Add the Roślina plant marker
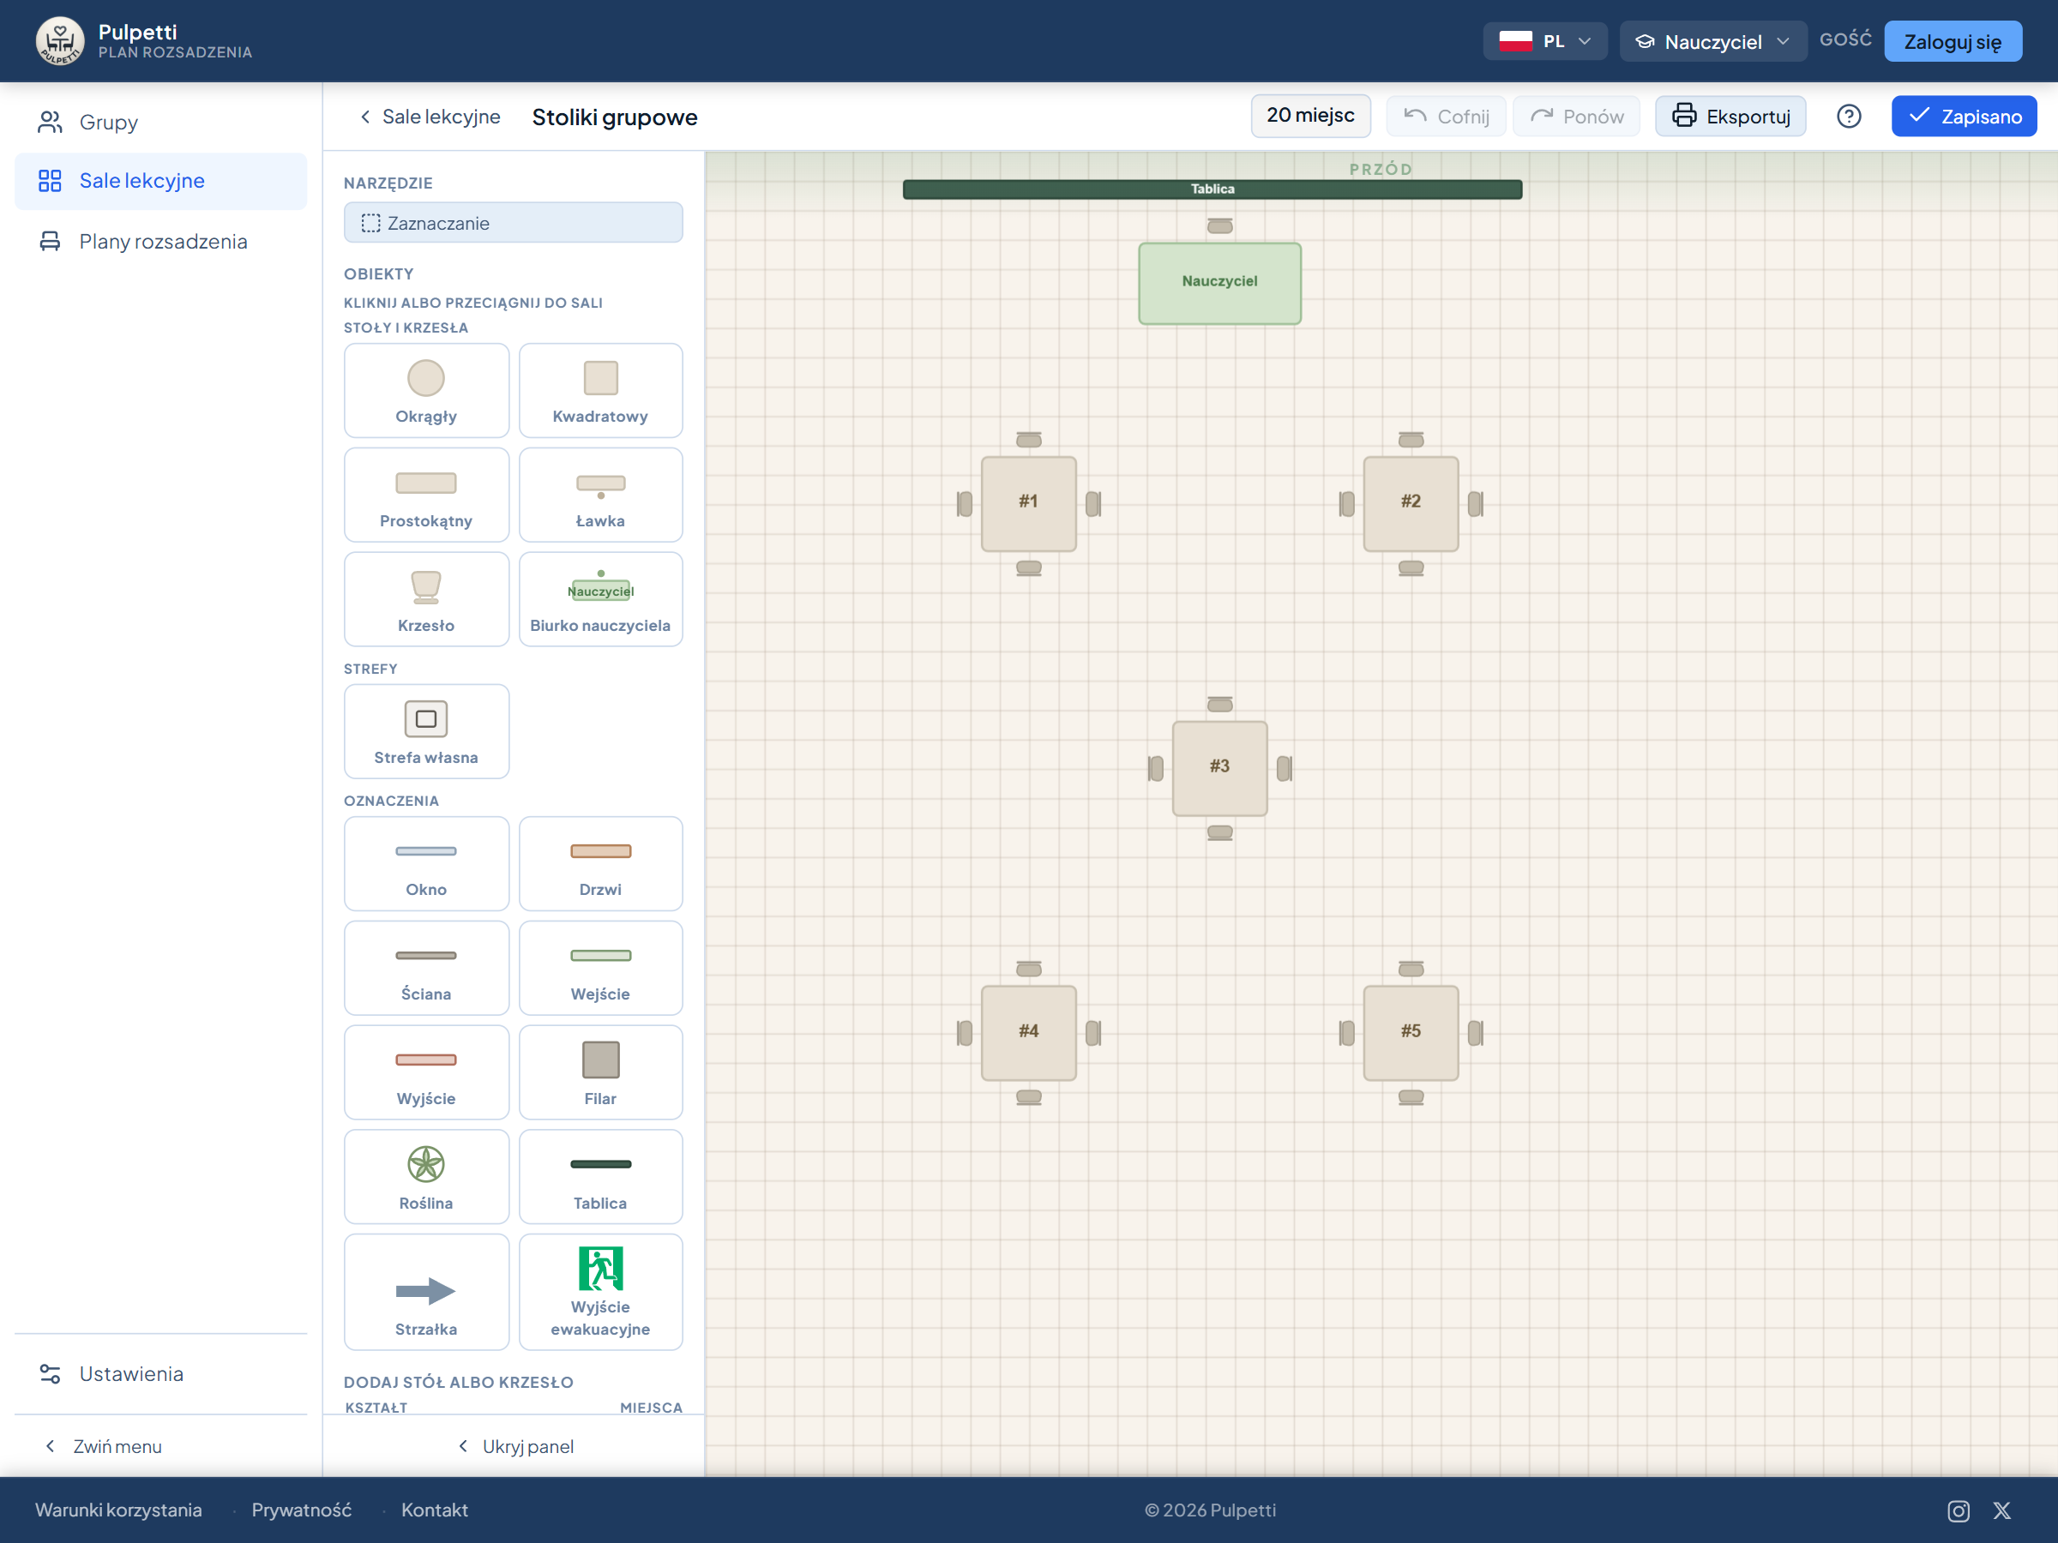2058x1543 pixels. coord(426,1177)
